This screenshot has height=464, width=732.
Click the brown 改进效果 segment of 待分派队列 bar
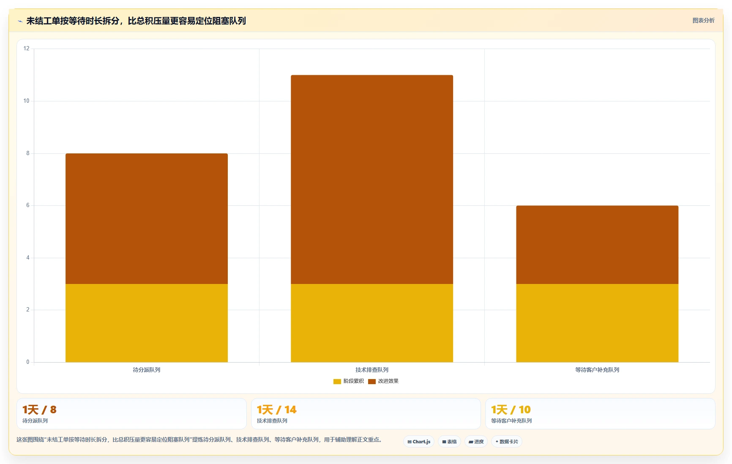tap(147, 218)
